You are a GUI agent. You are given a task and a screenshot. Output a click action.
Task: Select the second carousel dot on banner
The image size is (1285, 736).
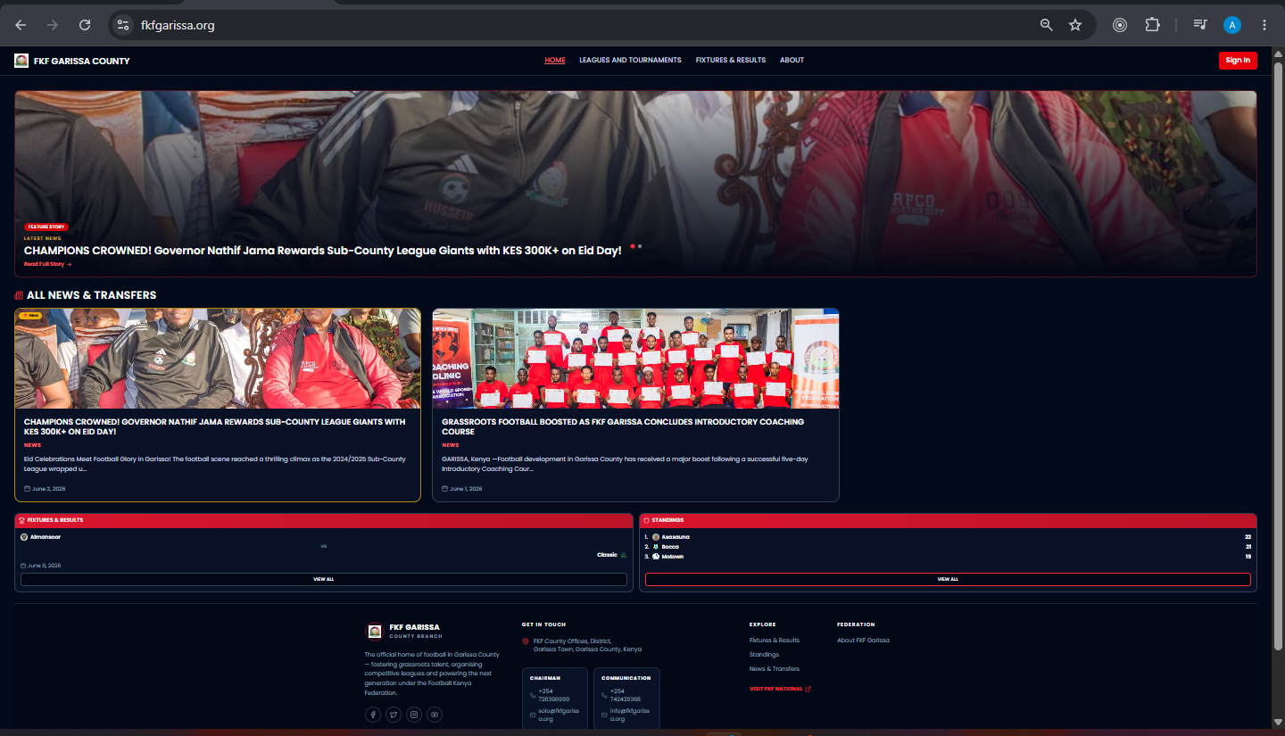point(640,245)
